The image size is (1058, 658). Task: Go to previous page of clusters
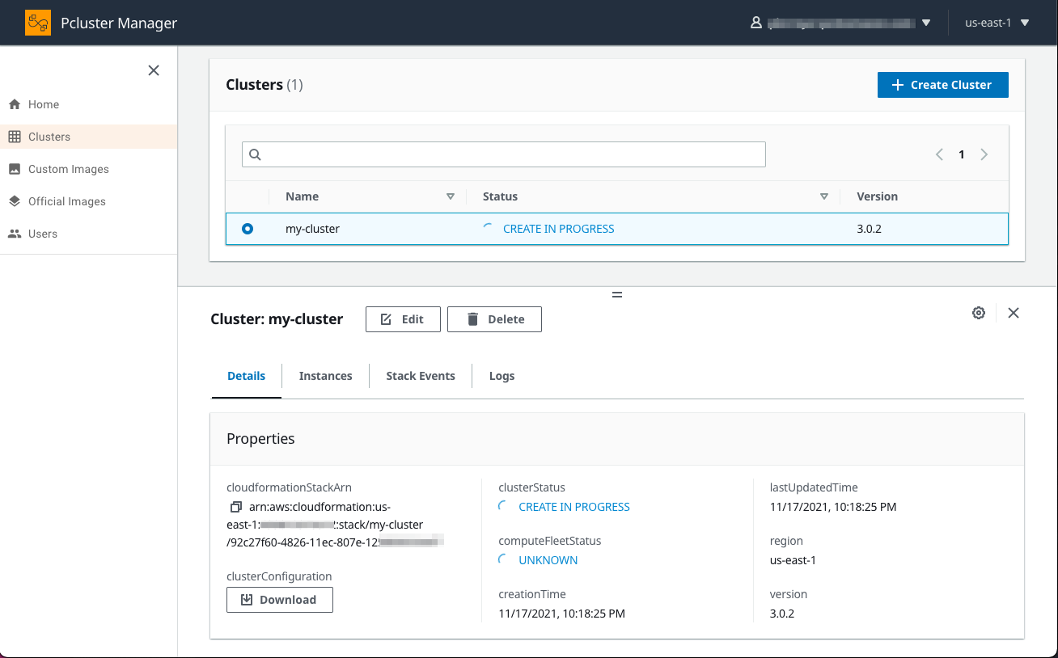pos(939,154)
